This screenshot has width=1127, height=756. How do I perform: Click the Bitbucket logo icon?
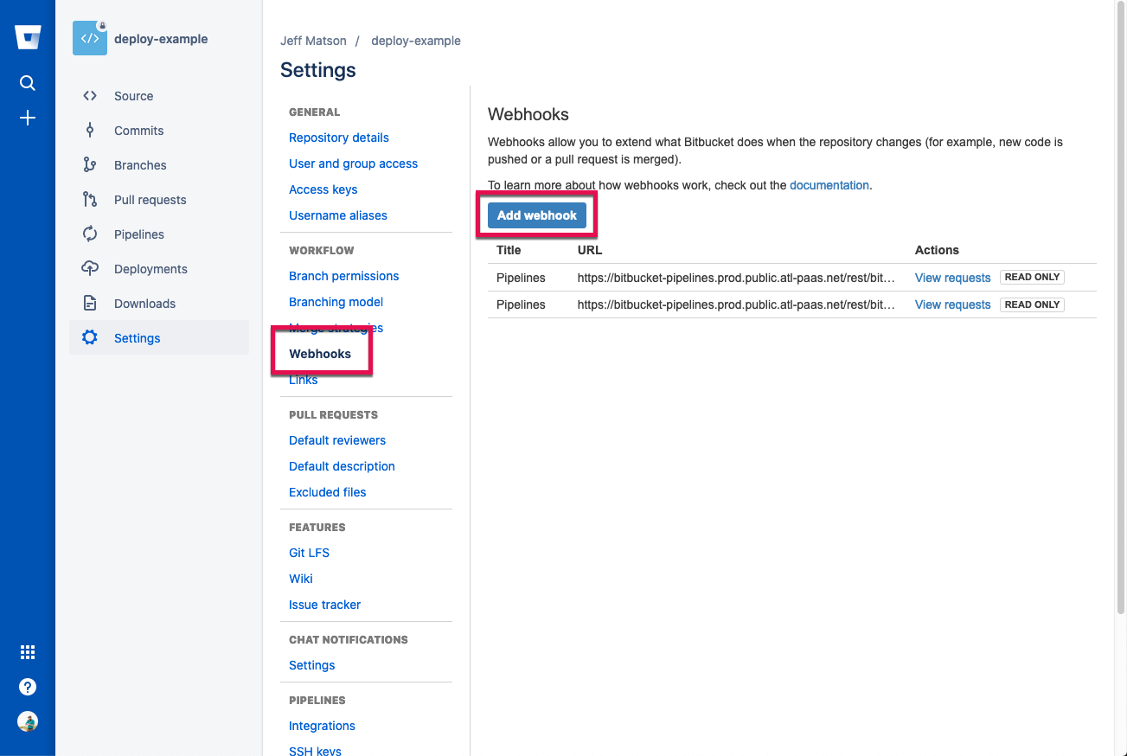coord(28,37)
